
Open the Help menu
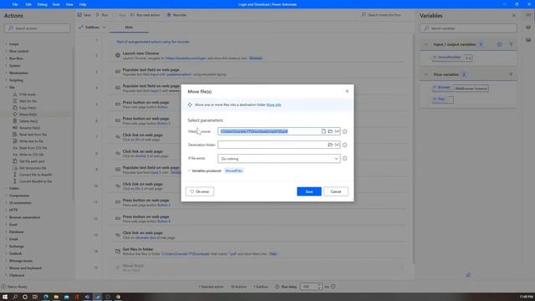tap(83, 4)
